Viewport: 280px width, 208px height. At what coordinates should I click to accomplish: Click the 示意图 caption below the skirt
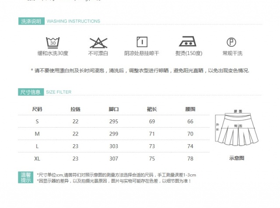tap(237, 158)
